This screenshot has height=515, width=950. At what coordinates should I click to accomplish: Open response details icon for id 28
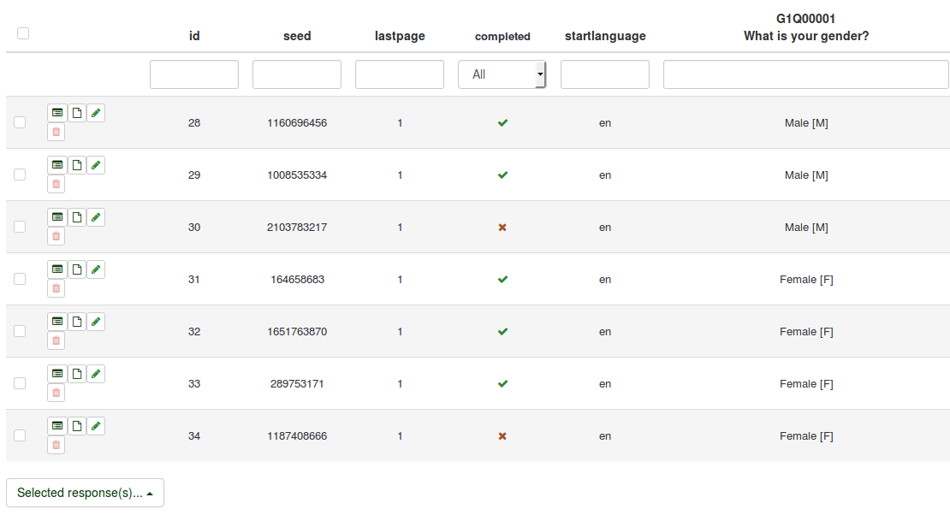coord(57,113)
